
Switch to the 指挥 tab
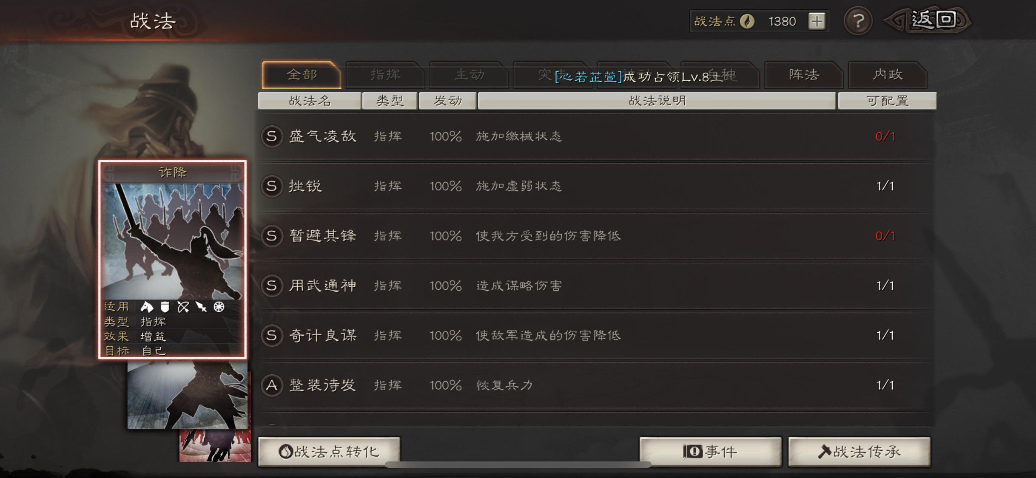[x=385, y=75]
